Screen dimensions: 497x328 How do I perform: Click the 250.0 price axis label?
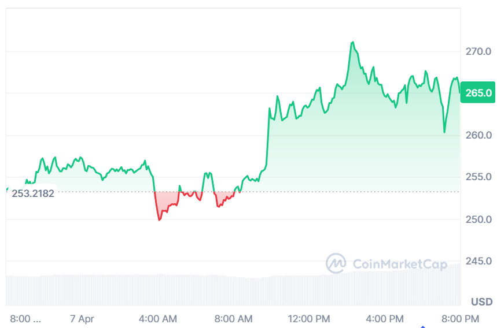(x=478, y=219)
